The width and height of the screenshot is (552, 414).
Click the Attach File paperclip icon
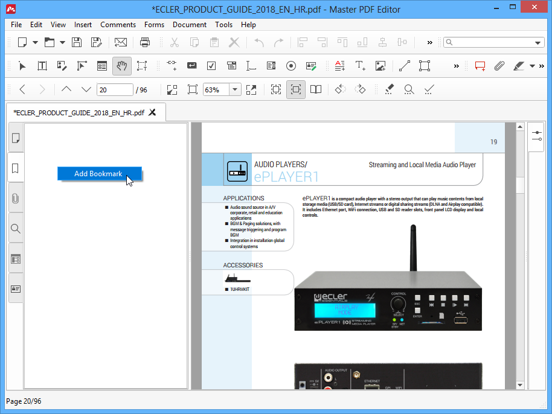coord(499,66)
